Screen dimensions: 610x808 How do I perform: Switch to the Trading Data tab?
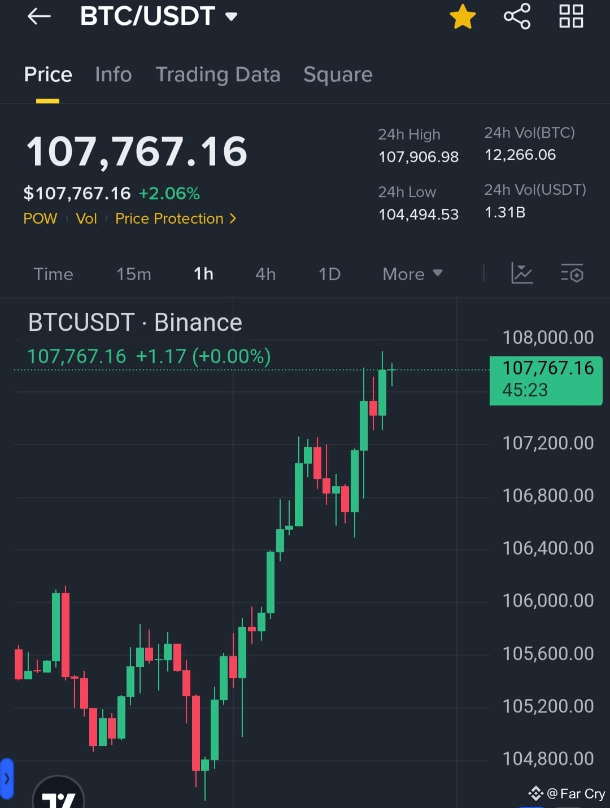coord(218,75)
